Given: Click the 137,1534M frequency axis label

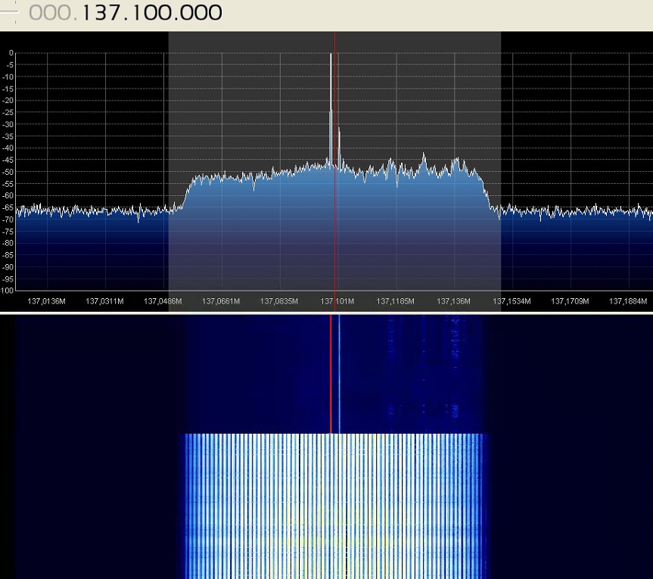Looking at the screenshot, I should tap(512, 301).
